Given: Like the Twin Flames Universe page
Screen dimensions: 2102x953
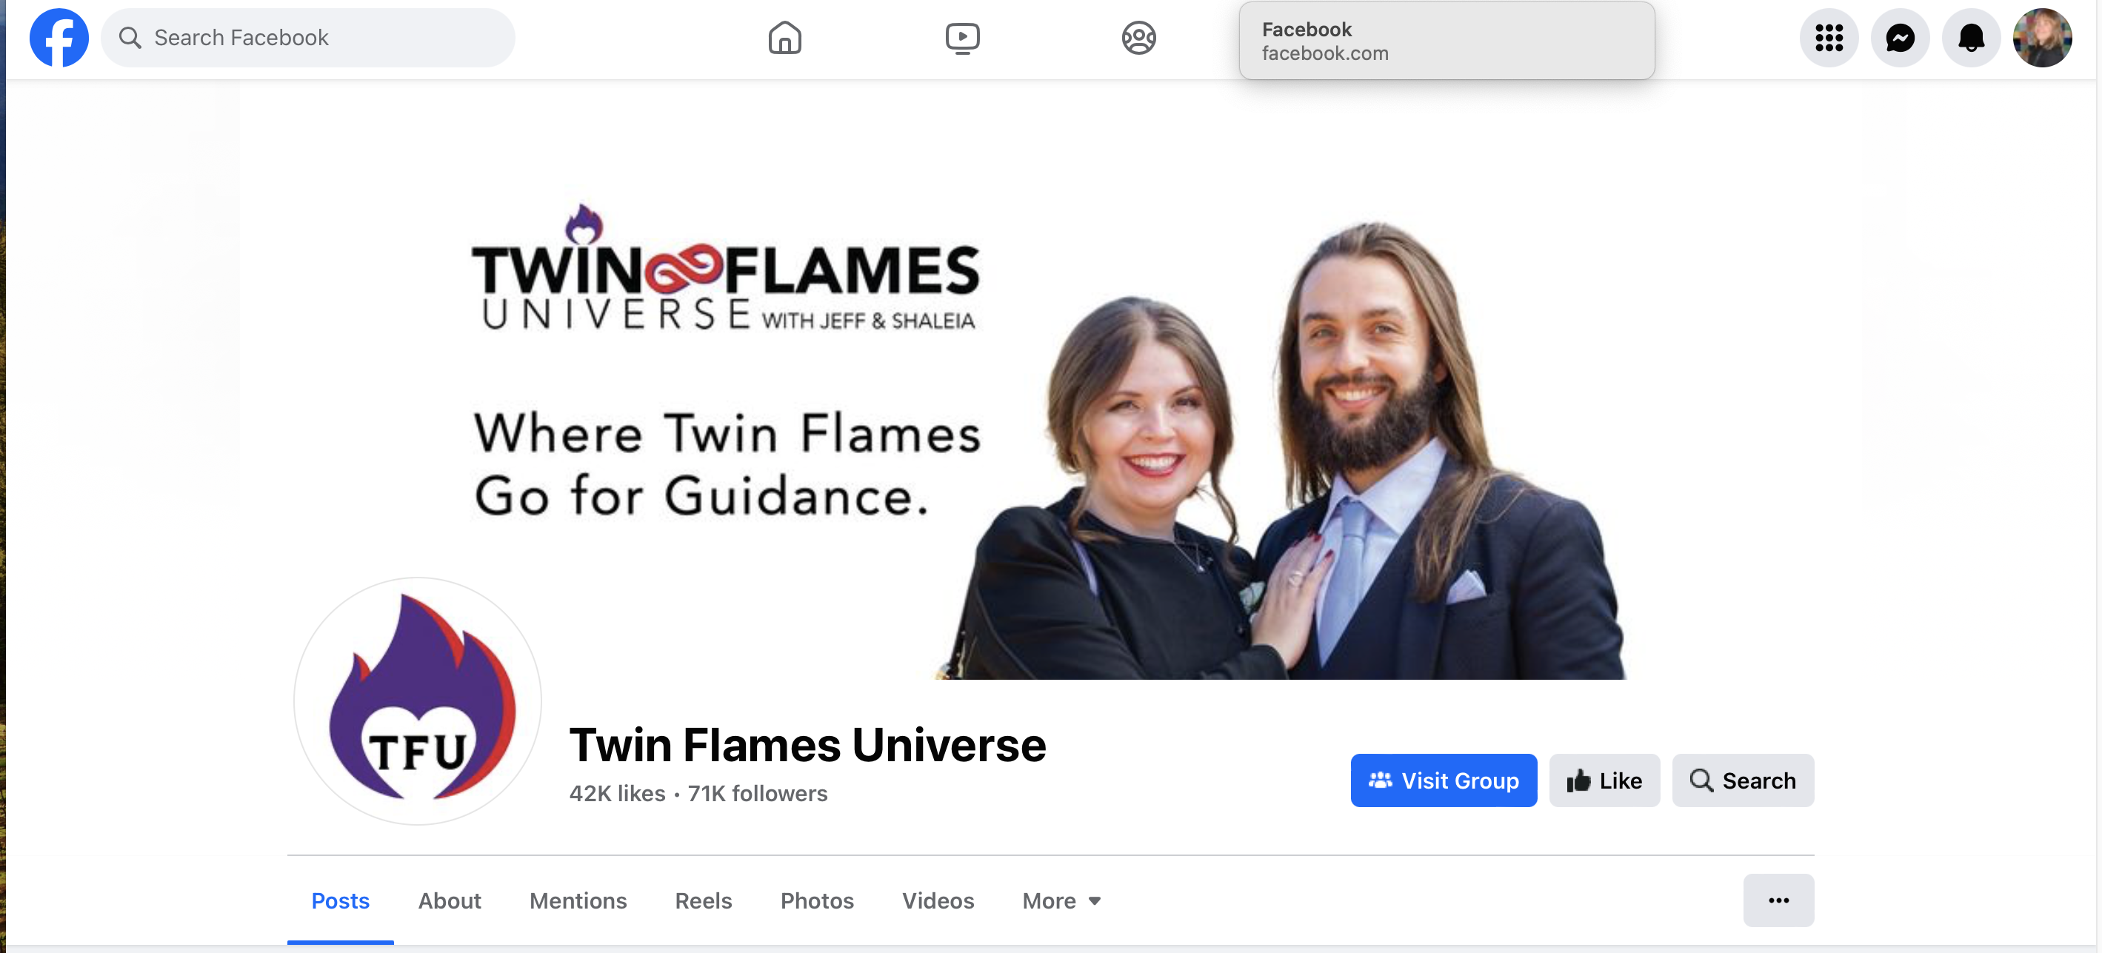Looking at the screenshot, I should (1604, 780).
